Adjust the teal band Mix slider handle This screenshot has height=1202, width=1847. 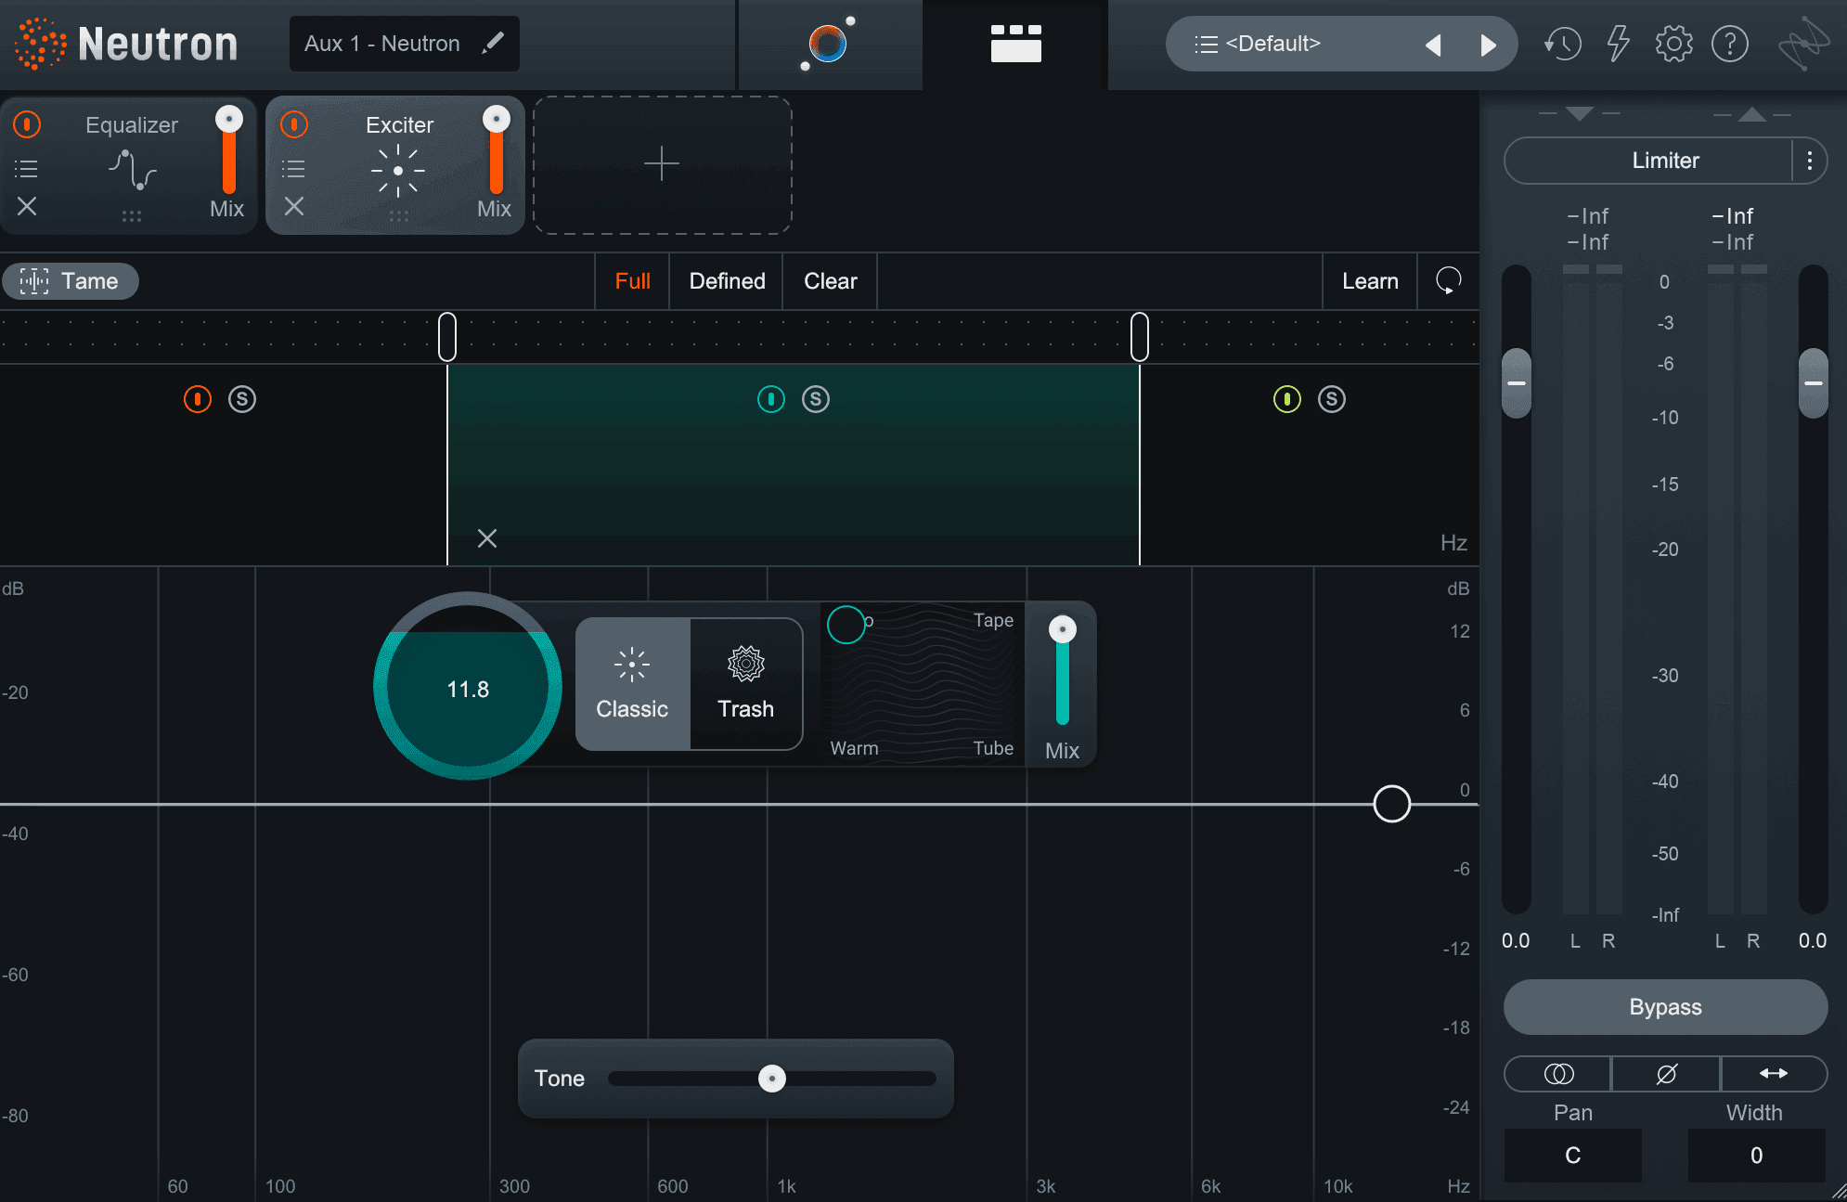1063,629
